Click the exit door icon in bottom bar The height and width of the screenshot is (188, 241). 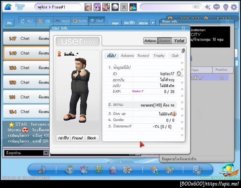point(42,170)
